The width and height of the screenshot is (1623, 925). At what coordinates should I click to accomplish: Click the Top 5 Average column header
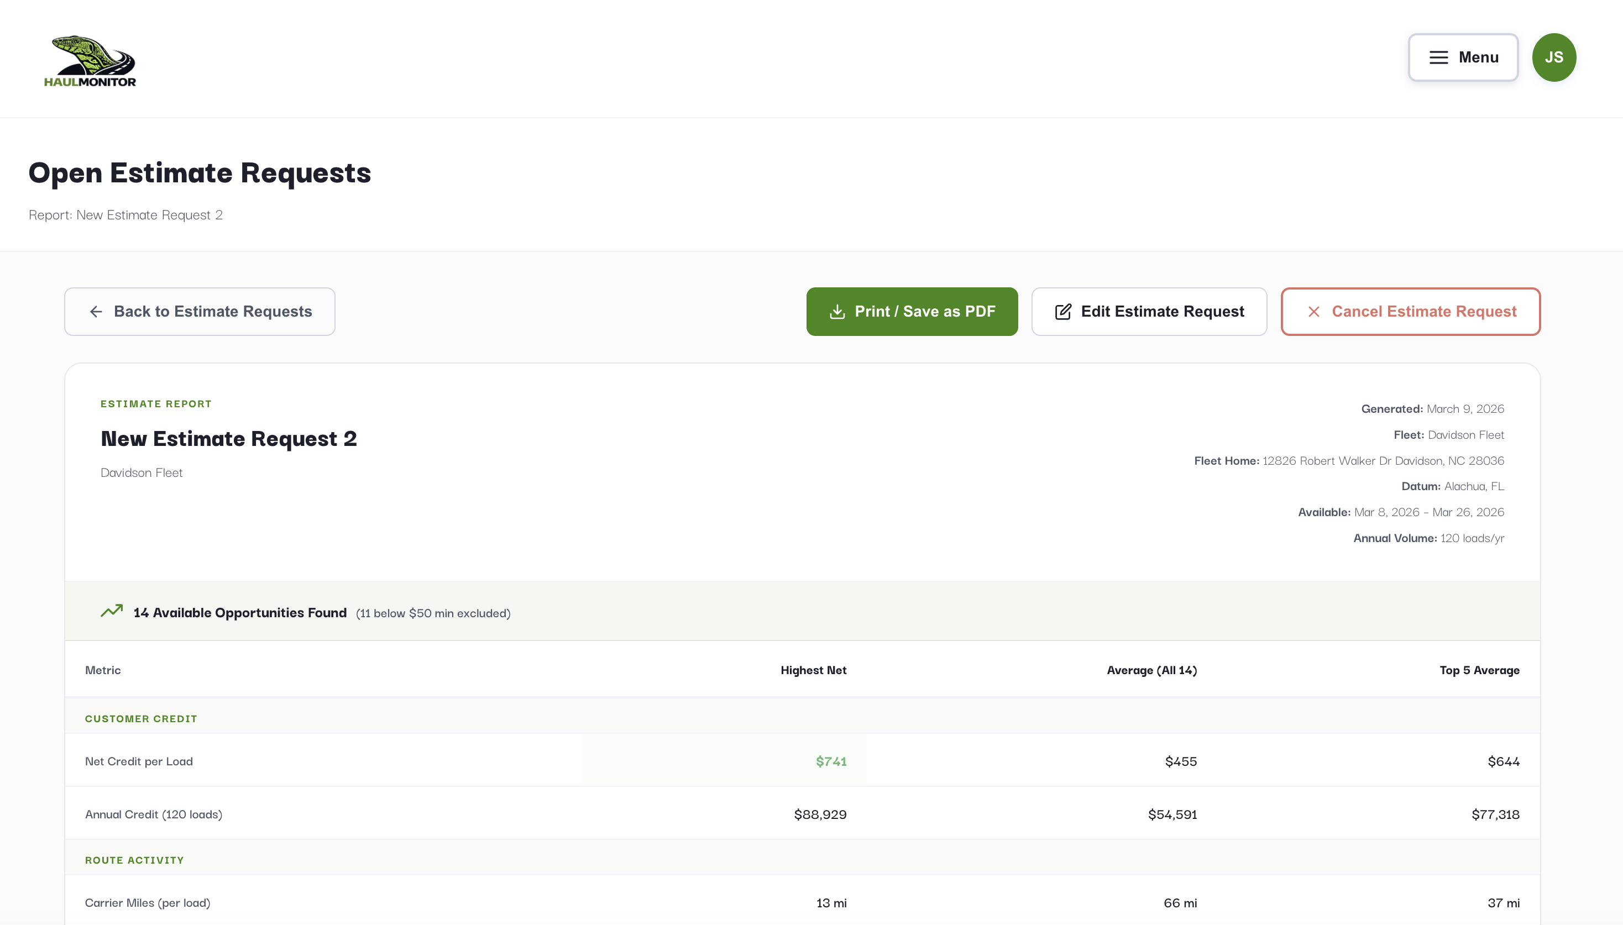click(x=1479, y=670)
